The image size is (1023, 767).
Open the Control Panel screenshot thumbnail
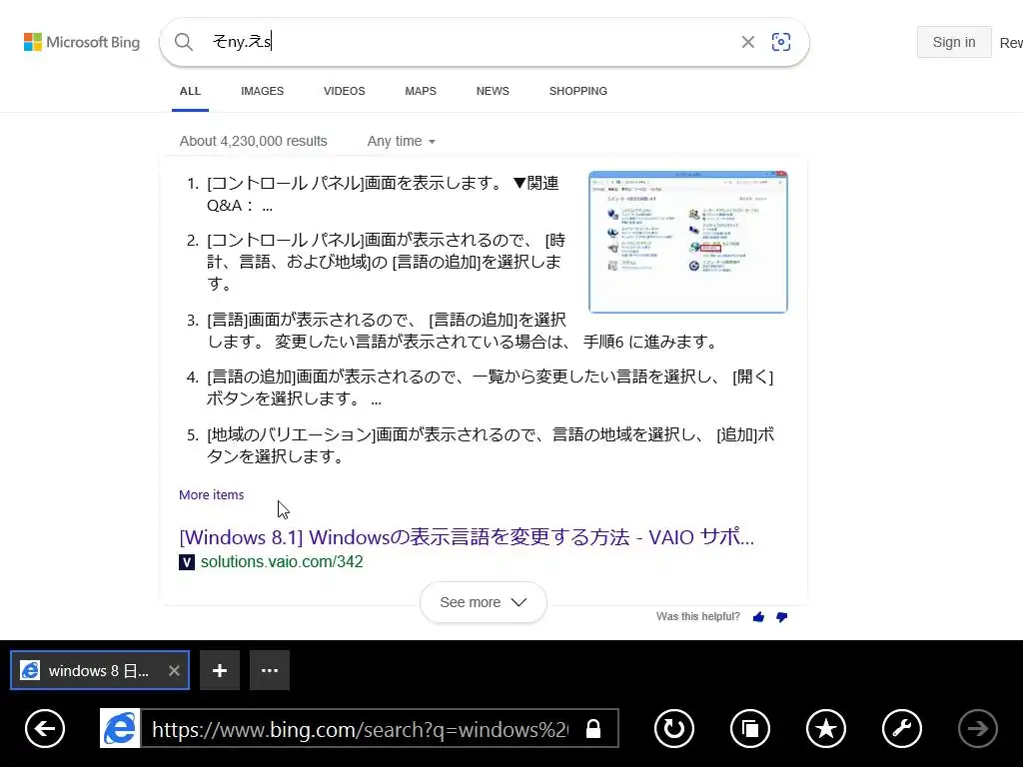pyautogui.click(x=688, y=242)
